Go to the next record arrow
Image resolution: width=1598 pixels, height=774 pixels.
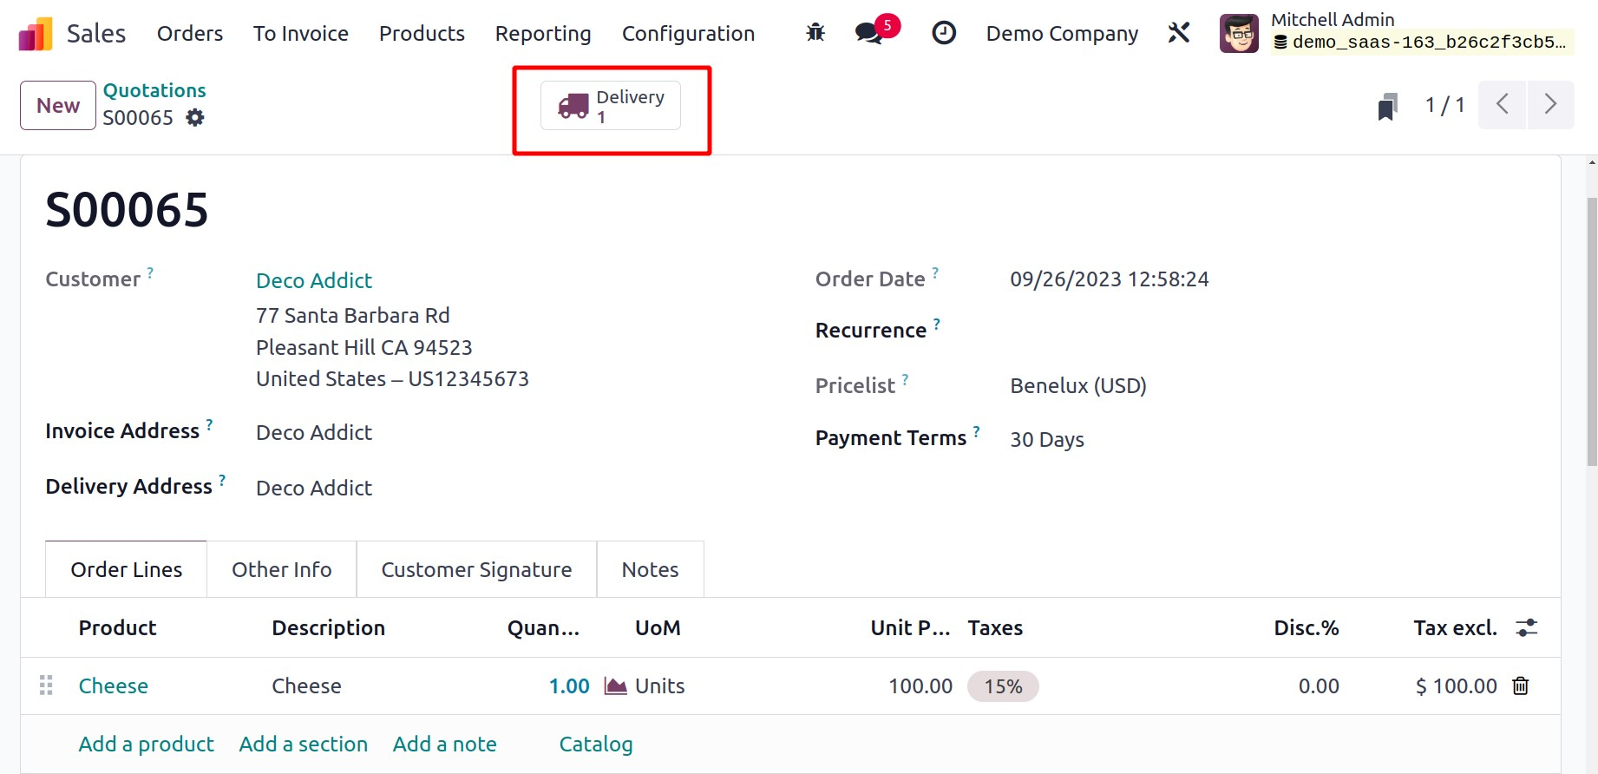tap(1550, 105)
